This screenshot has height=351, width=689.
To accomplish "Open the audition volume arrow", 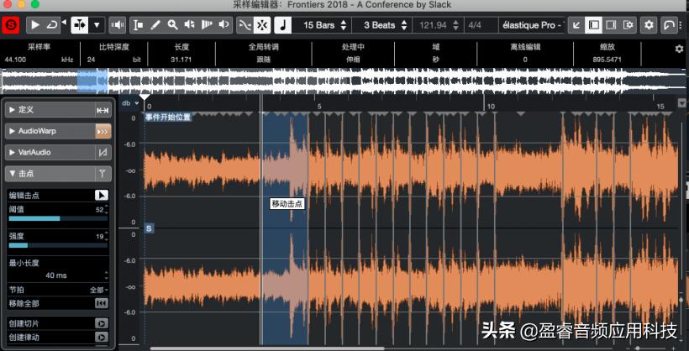I will [x=64, y=22].
